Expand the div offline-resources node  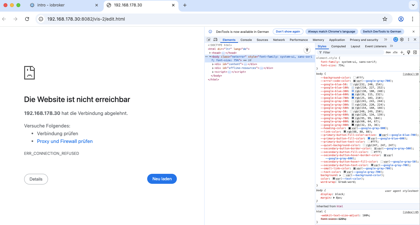213,68
